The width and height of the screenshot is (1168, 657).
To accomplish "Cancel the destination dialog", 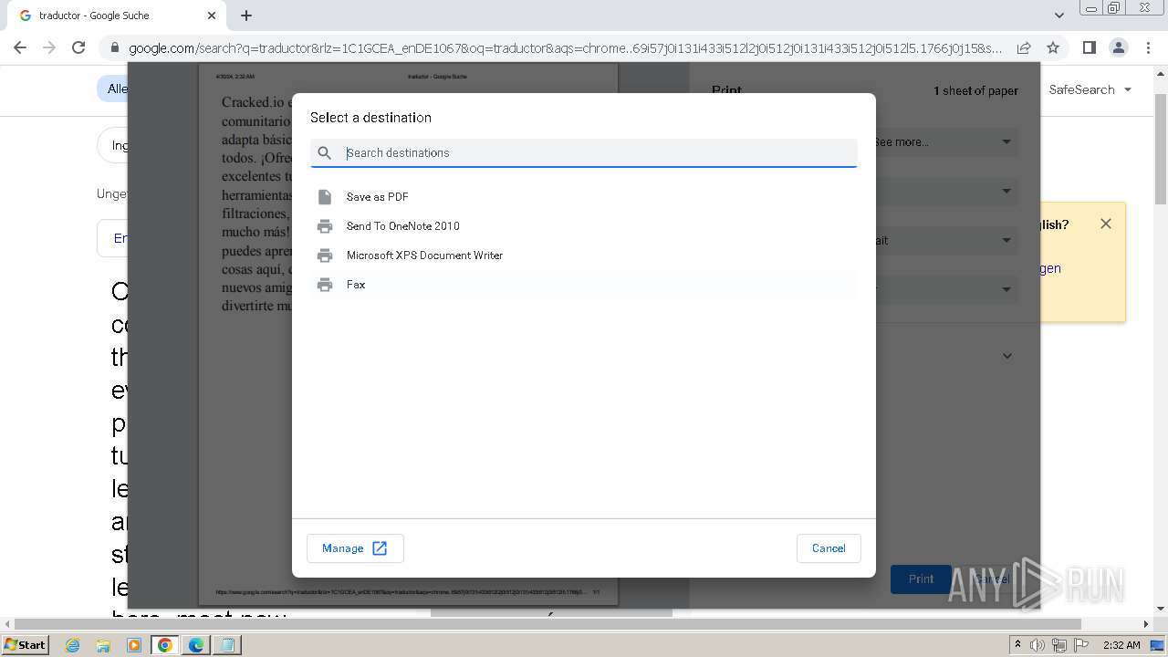I will pos(829,548).
